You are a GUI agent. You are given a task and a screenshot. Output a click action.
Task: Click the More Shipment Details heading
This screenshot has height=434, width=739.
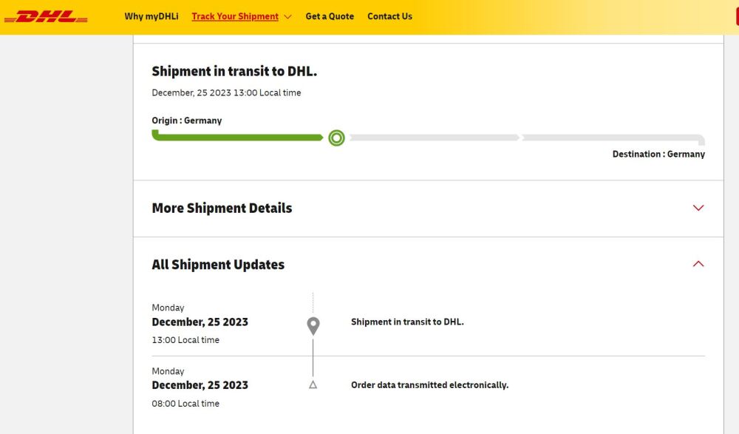click(x=222, y=208)
